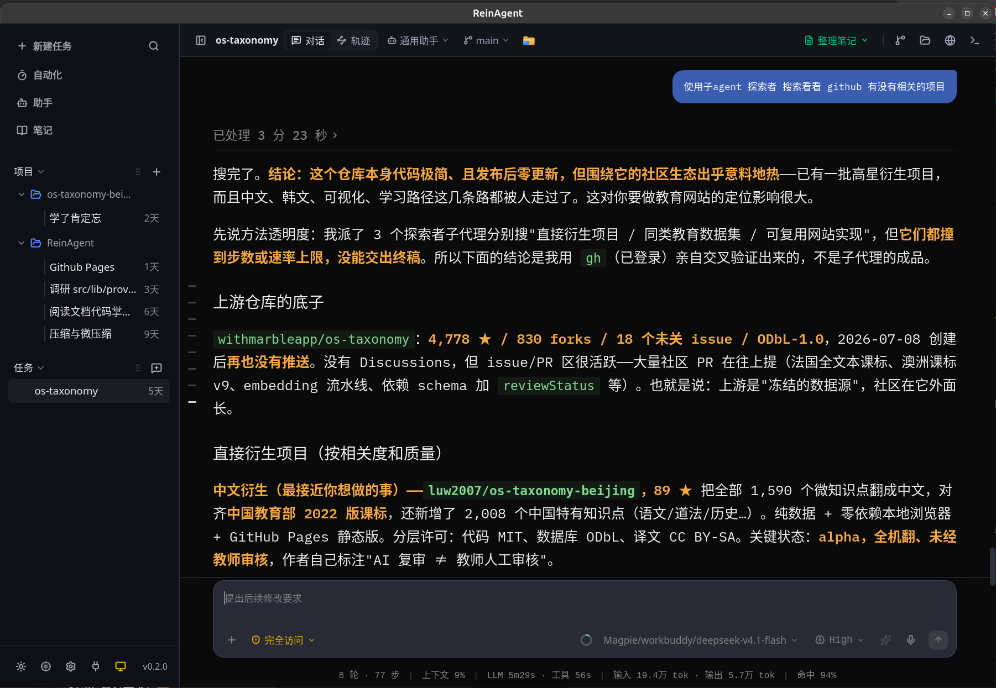
Task: Select the os-taxonomy task row
Action: coord(90,391)
